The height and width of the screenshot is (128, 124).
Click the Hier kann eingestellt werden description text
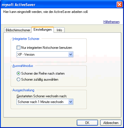tap(46, 12)
